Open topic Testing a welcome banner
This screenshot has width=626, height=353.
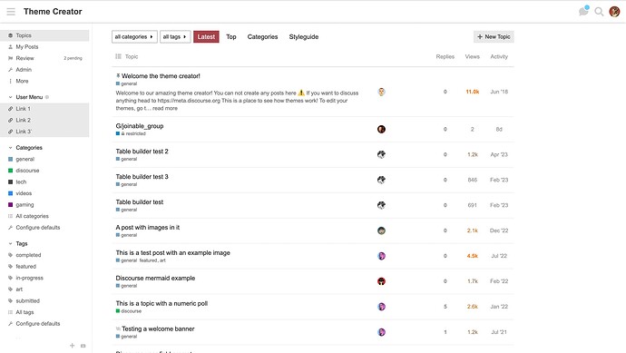tap(158, 328)
